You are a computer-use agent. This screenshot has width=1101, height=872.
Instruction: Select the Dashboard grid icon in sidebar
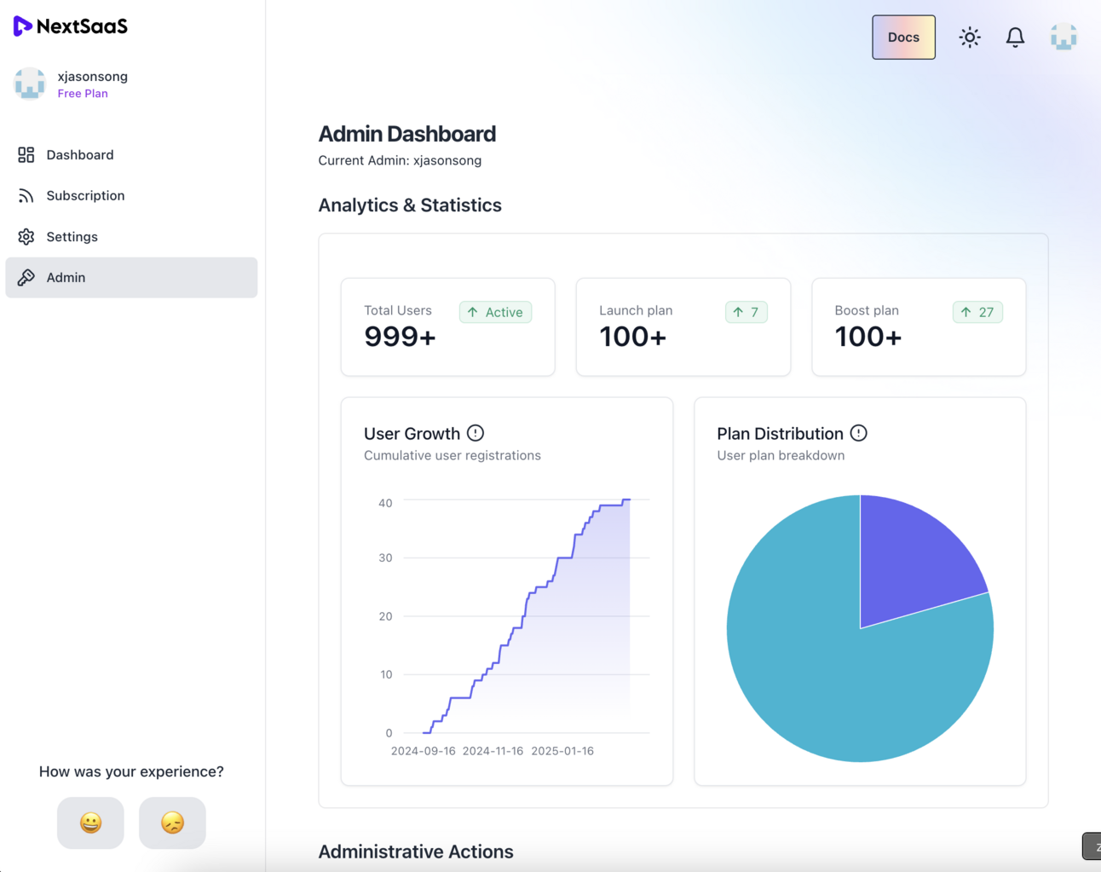tap(25, 154)
